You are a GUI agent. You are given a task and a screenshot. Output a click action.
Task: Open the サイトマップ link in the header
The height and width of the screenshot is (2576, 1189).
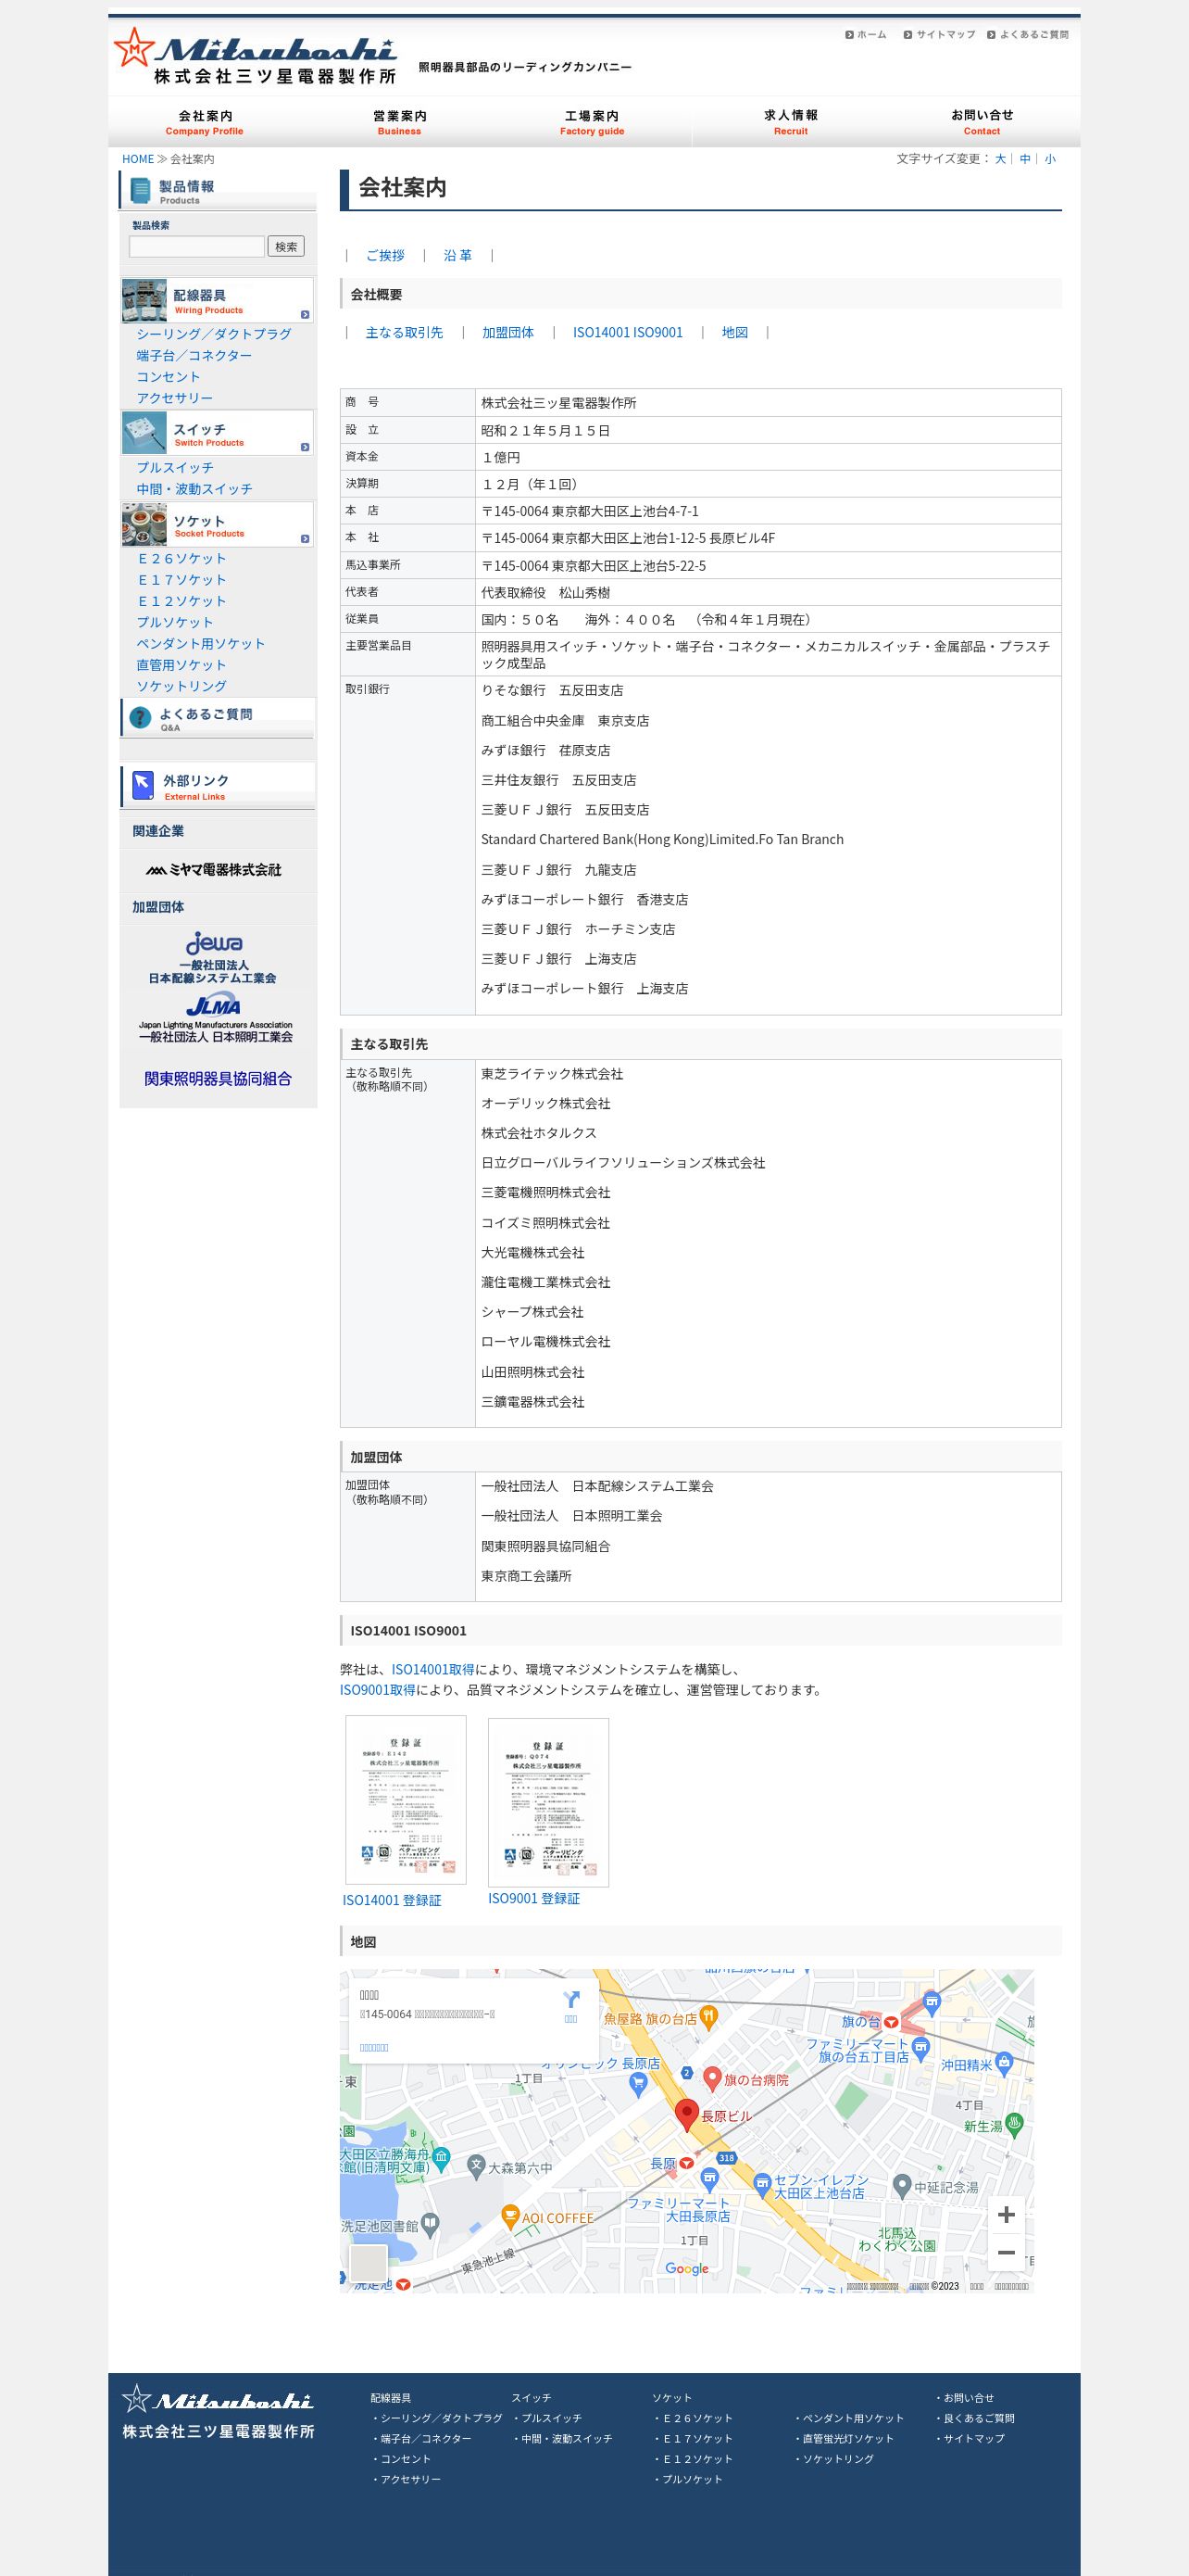[x=939, y=35]
